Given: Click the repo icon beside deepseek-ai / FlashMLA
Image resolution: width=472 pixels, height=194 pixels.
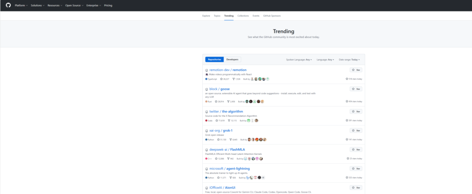Looking at the screenshot, I should pos(206,150).
